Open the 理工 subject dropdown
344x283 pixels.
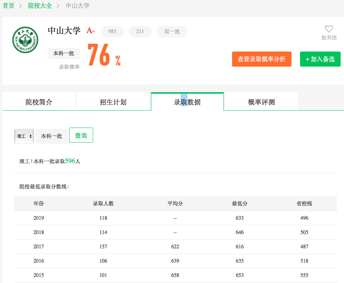[x=24, y=136]
